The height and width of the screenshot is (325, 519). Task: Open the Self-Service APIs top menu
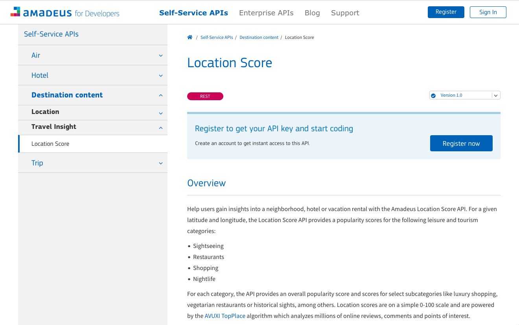coord(193,13)
